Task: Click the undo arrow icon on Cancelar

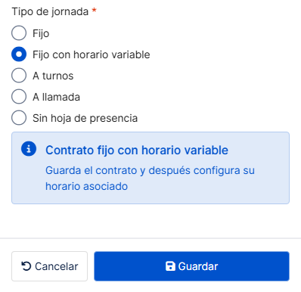Action: pos(26,266)
